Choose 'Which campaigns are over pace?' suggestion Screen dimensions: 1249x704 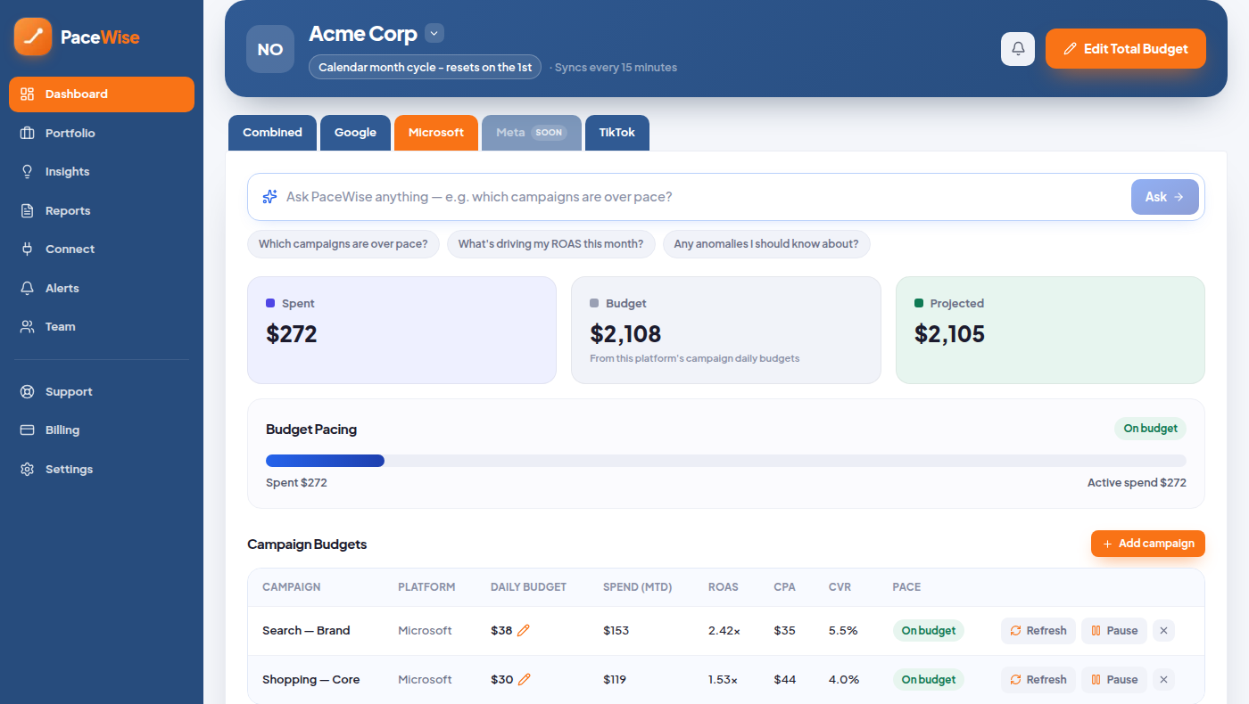343,244
